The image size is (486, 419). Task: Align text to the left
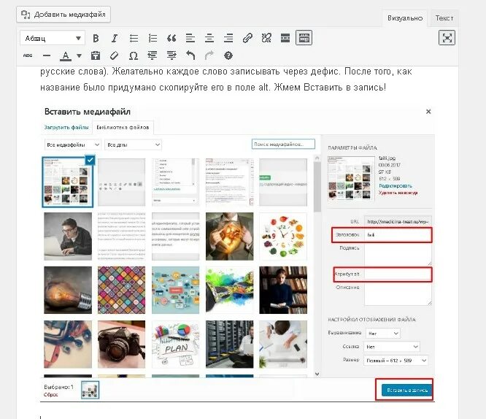coord(190,38)
